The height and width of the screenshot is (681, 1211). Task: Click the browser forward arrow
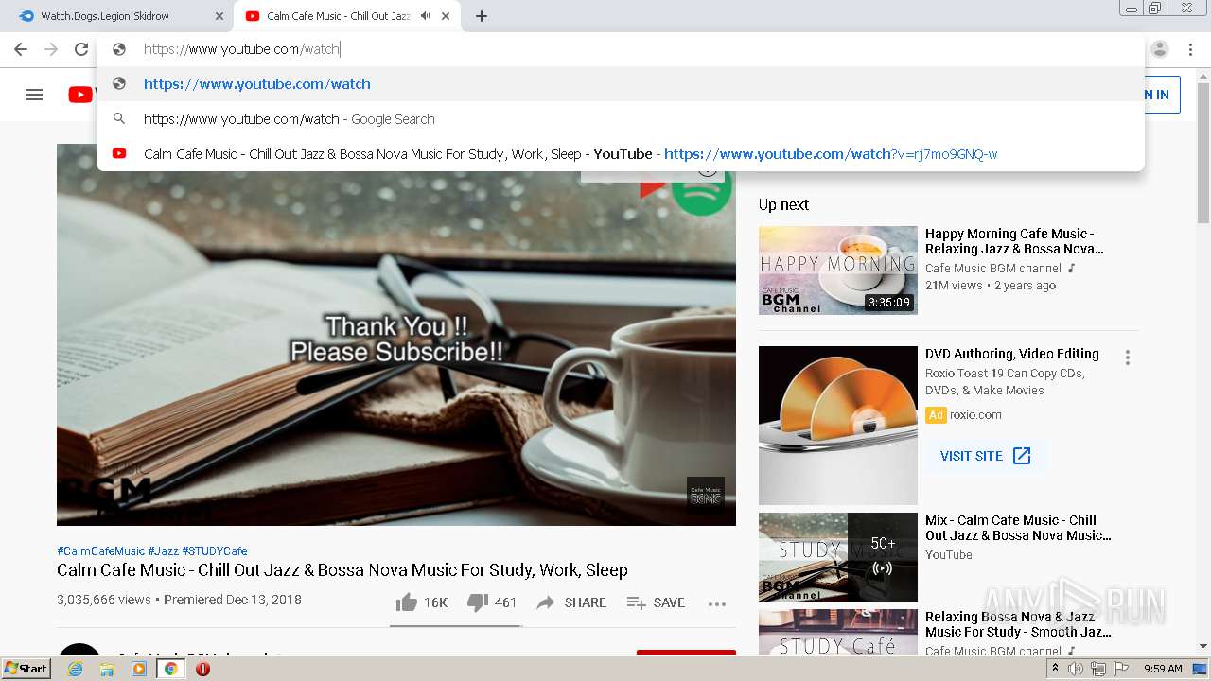51,49
